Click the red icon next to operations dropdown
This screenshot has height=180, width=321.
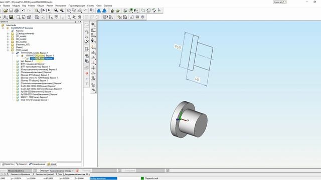(77, 170)
